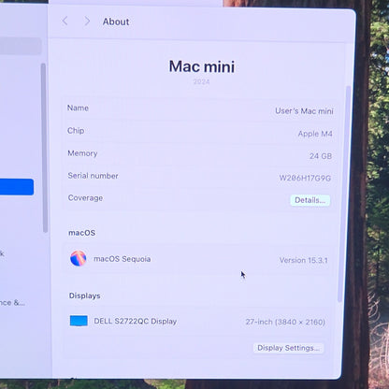The height and width of the screenshot is (389, 389).
Task: Click the "2024" year text
Action: tap(201, 82)
